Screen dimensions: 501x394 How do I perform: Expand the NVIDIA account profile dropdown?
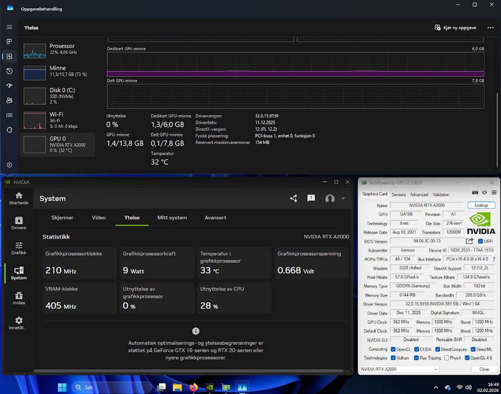[343, 199]
